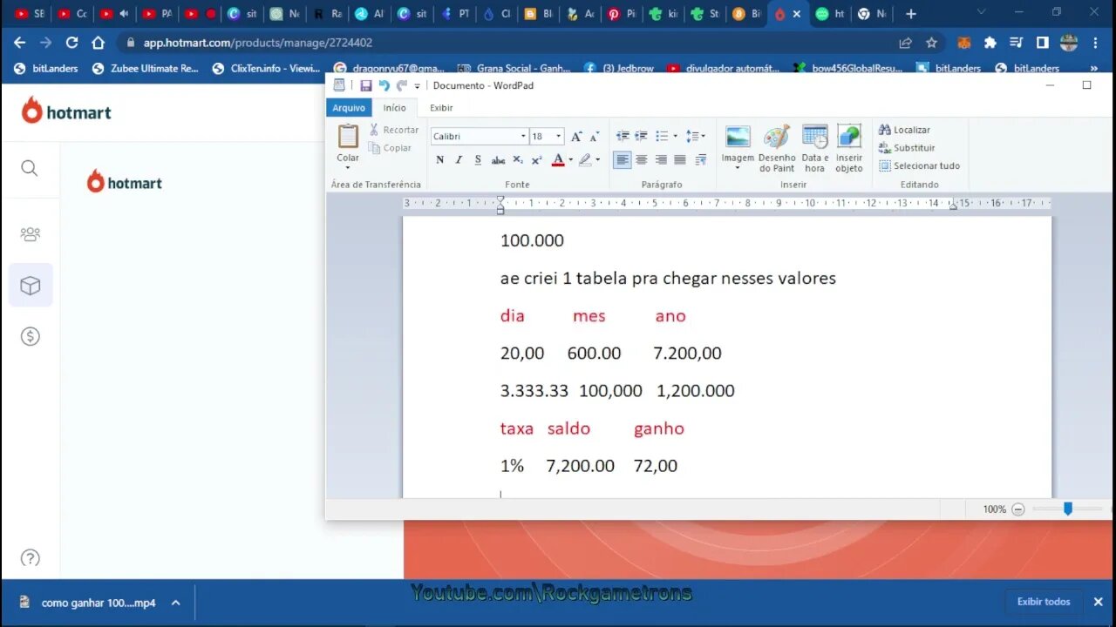Image resolution: width=1116 pixels, height=627 pixels.
Task: Open the Grana Social bookmark
Action: pyautogui.click(x=513, y=68)
